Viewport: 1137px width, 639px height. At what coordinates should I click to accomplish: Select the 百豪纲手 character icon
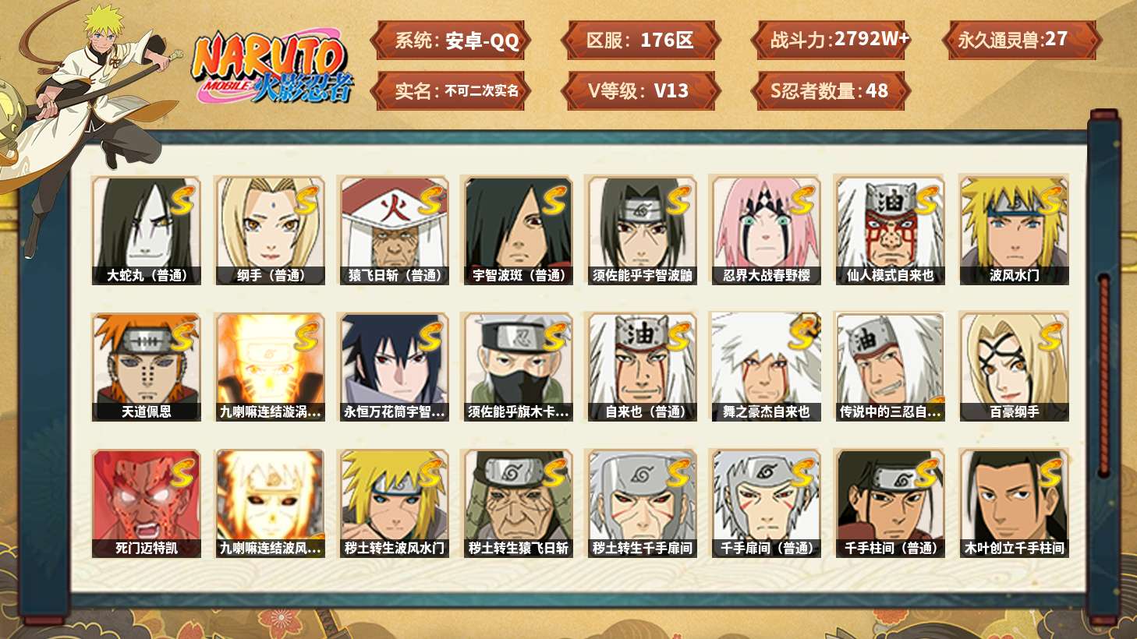pyautogui.click(x=1014, y=367)
